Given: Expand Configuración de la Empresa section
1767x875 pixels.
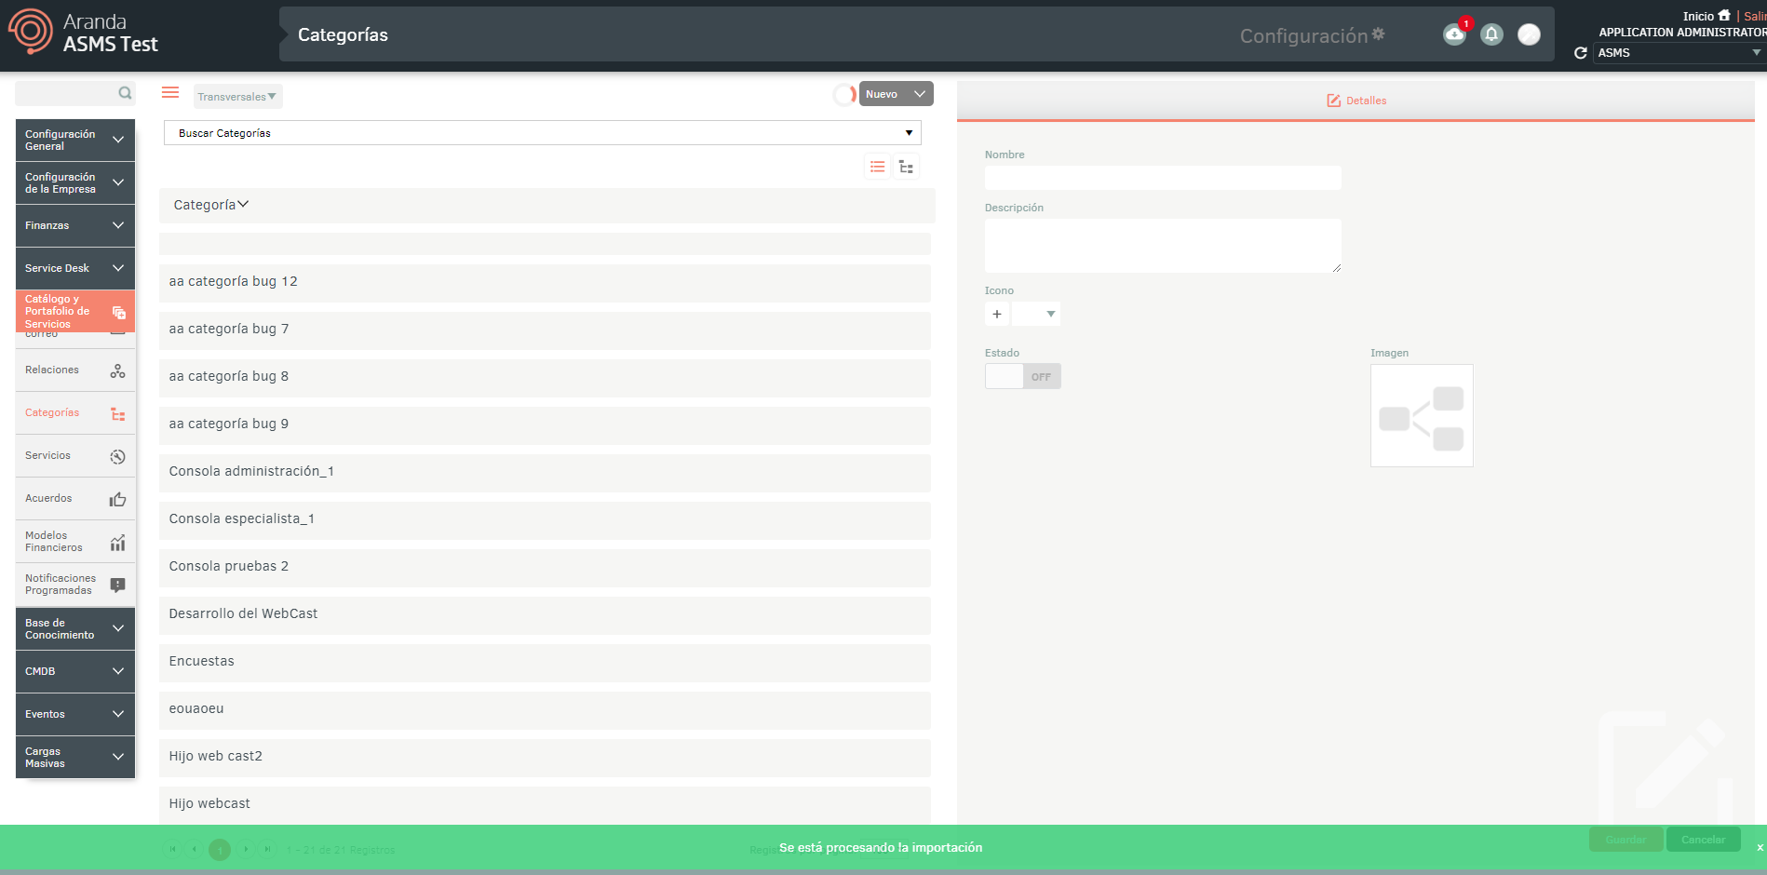Looking at the screenshot, I should click(75, 182).
